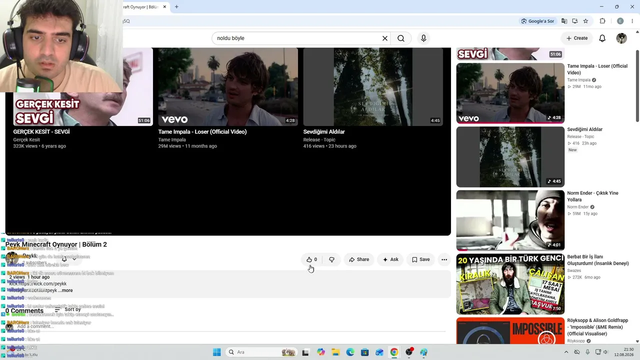Open end-screen title 'Tame Impala - Loser (Official Video)'
The image size is (640, 360).
tap(202, 132)
